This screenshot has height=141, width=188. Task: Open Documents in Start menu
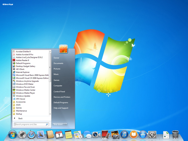(58, 63)
